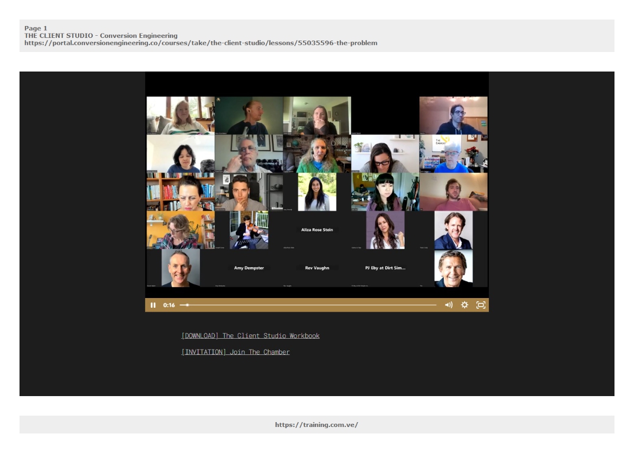This screenshot has width=634, height=453.
Task: Click the tile with yellow wall background
Action: [x=180, y=230]
